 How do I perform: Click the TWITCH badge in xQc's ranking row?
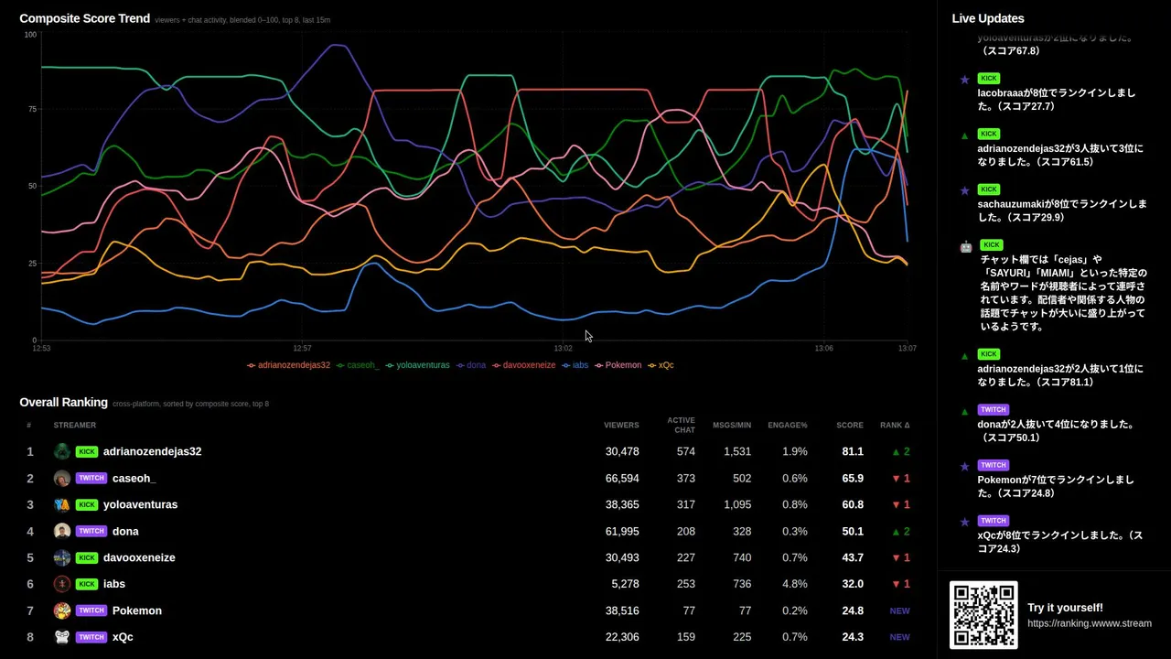[x=91, y=637]
